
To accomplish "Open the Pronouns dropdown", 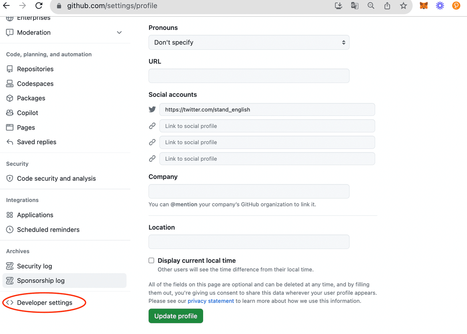I will pyautogui.click(x=249, y=42).
